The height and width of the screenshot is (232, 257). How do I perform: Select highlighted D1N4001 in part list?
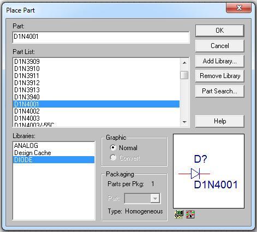point(97,104)
